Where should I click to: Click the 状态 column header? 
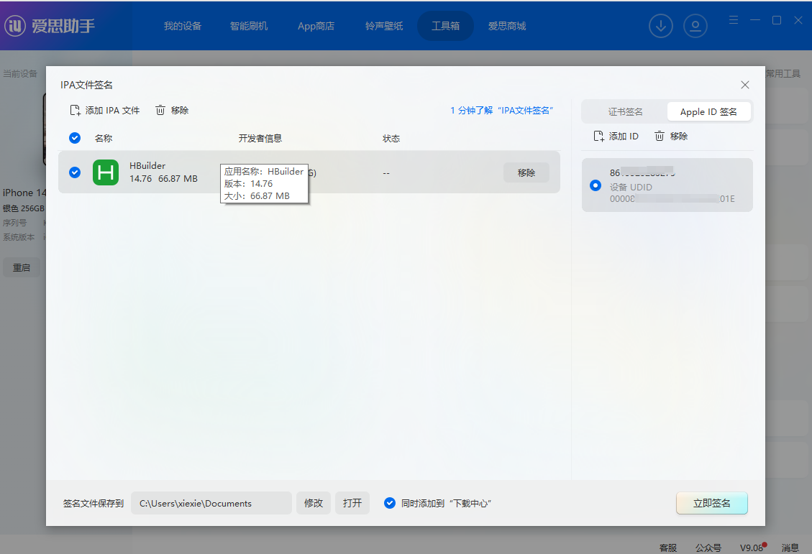click(x=391, y=138)
